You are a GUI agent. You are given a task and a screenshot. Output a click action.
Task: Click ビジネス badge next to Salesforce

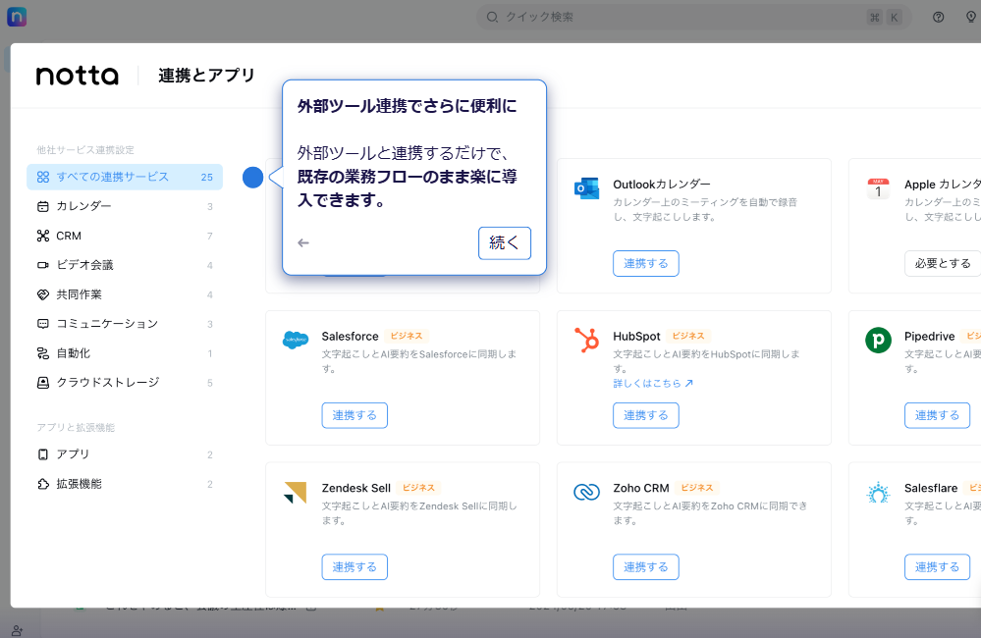(407, 336)
